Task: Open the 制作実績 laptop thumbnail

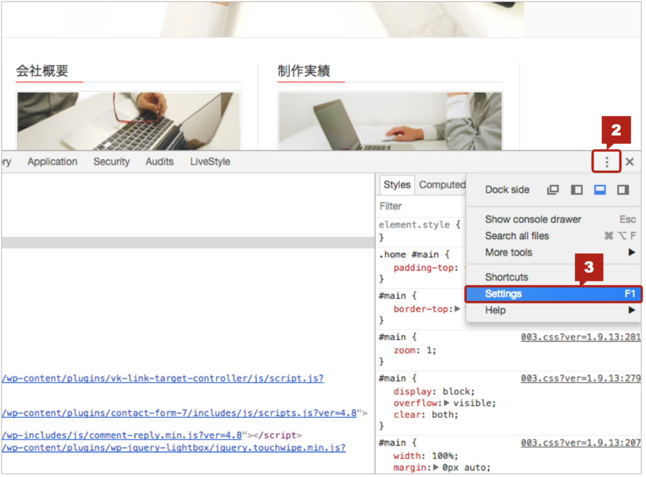Action: coord(390,121)
